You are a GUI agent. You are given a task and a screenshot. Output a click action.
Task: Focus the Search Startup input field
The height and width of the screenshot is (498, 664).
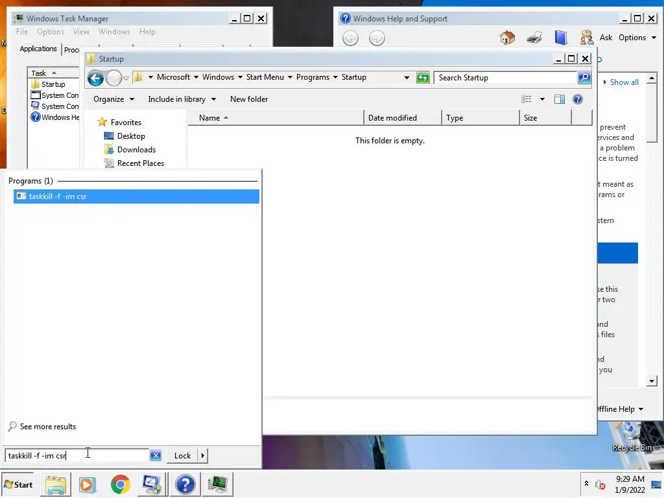click(506, 78)
